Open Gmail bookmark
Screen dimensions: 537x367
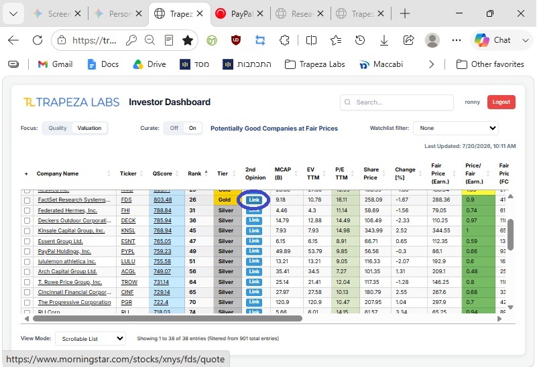point(55,64)
